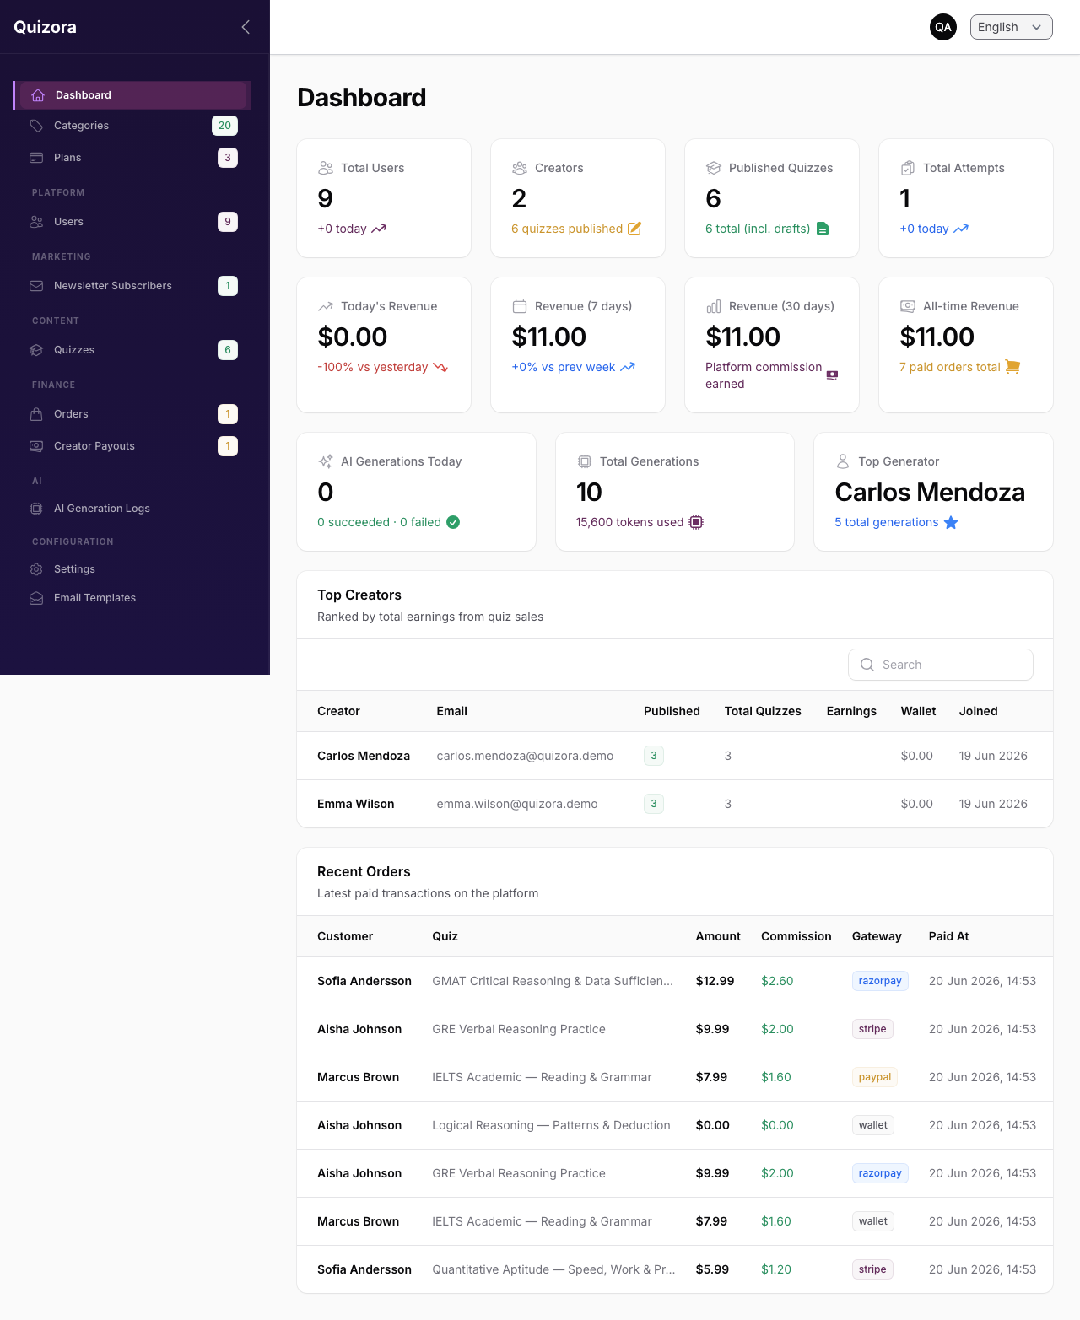Click Emma Wilson's published badge 3
This screenshot has width=1080, height=1320.
654,804
